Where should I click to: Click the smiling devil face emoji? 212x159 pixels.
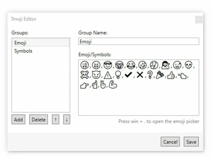[x=96, y=75]
